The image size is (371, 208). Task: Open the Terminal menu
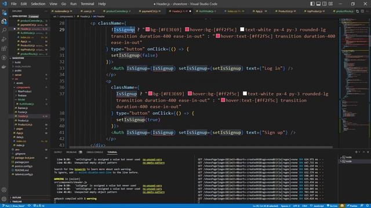click(88, 4)
